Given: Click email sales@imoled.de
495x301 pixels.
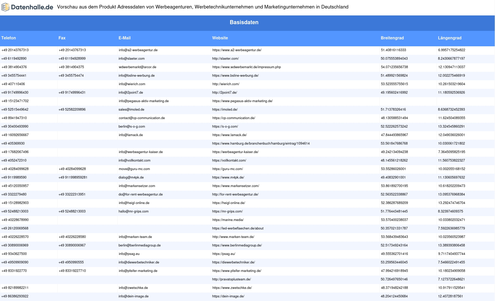Looking at the screenshot, I should [x=131, y=110].
